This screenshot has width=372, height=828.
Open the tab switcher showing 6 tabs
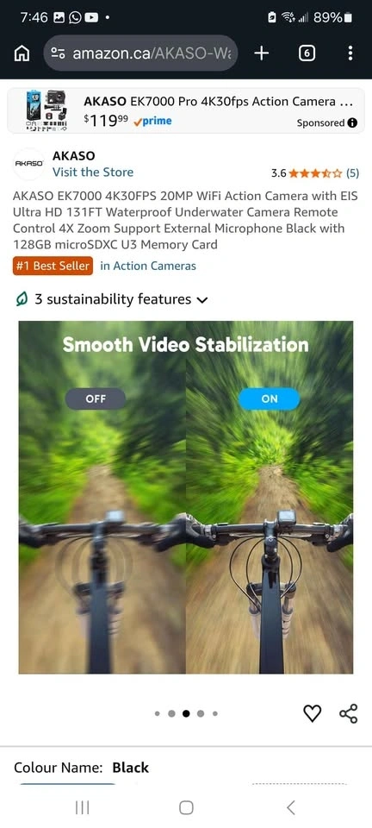tap(307, 53)
